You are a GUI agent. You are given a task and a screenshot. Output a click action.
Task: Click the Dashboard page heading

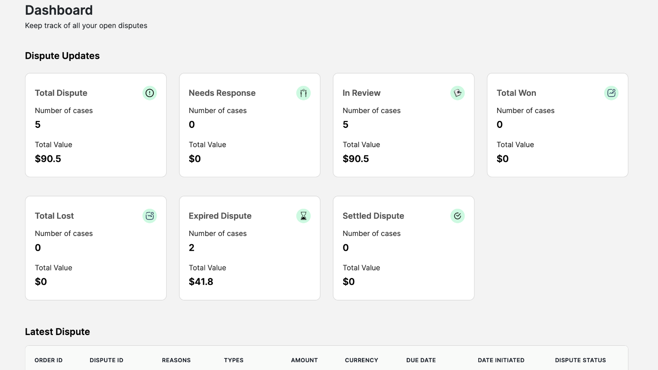[59, 10]
